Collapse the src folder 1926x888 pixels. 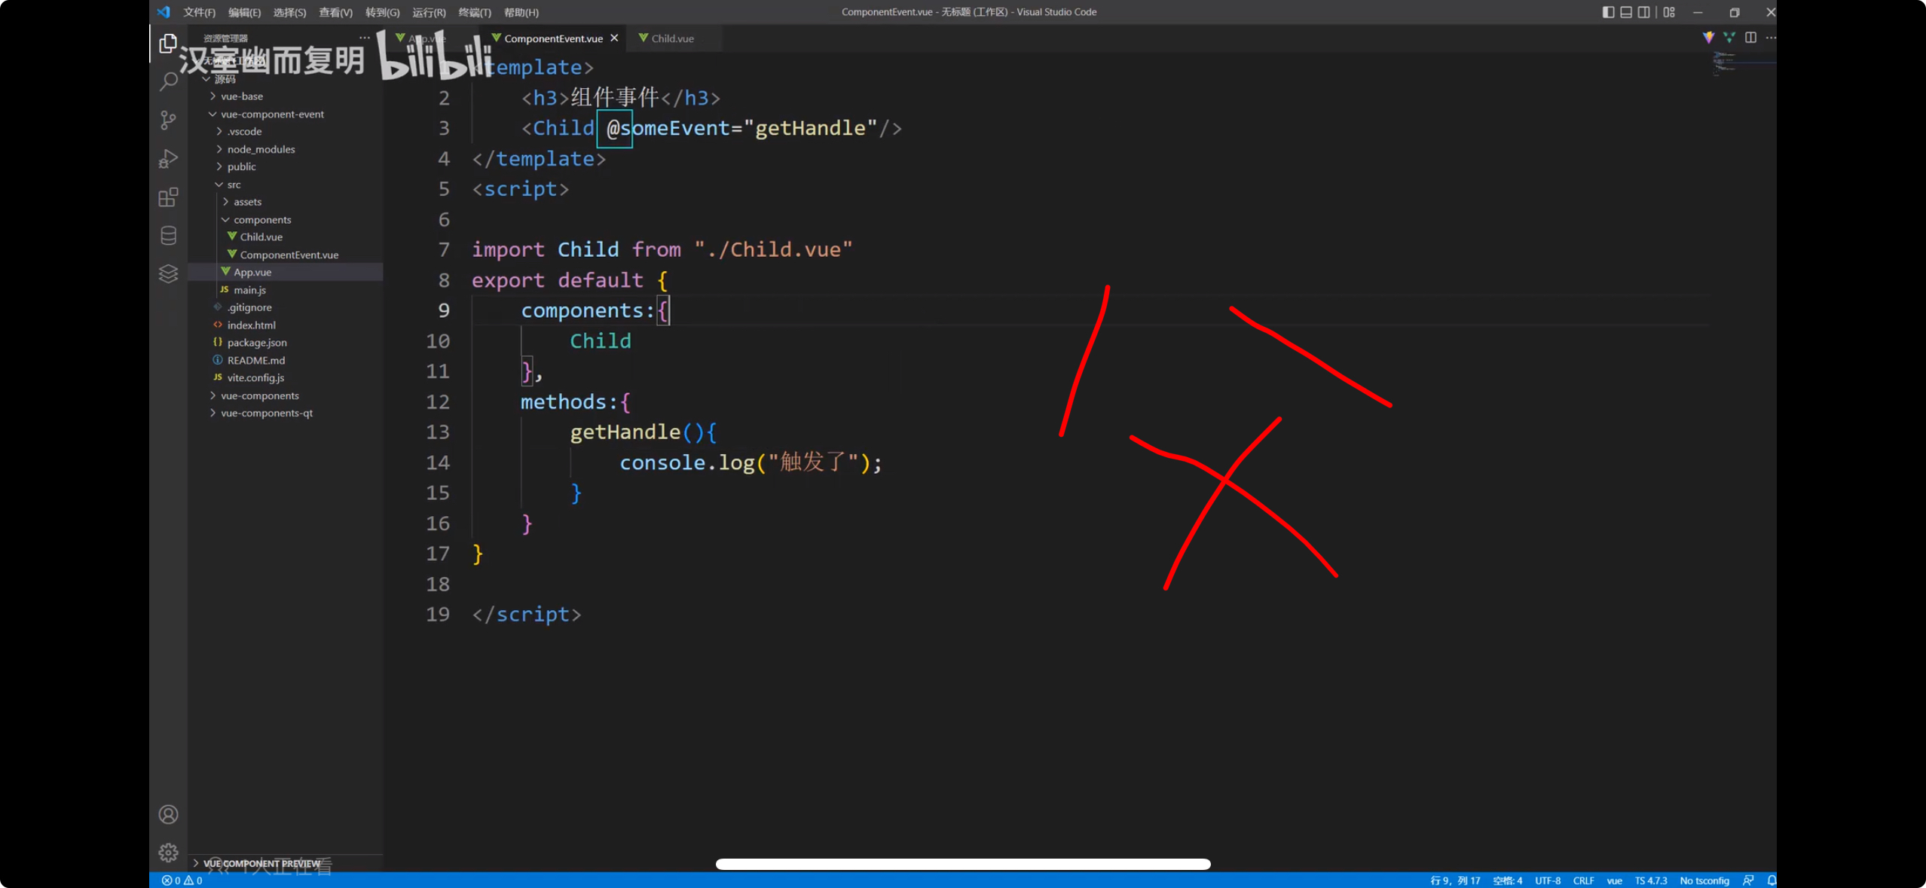point(234,185)
